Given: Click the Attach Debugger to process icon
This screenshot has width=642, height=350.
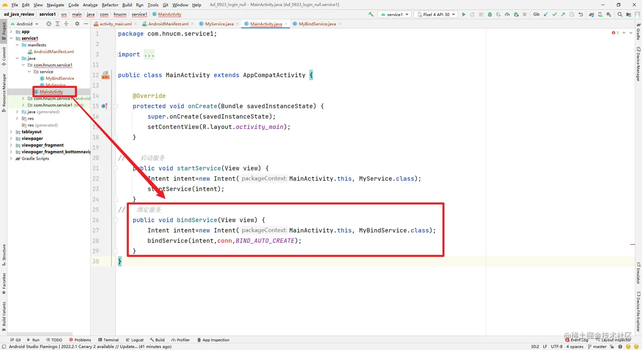Looking at the screenshot, I should pos(516,14).
